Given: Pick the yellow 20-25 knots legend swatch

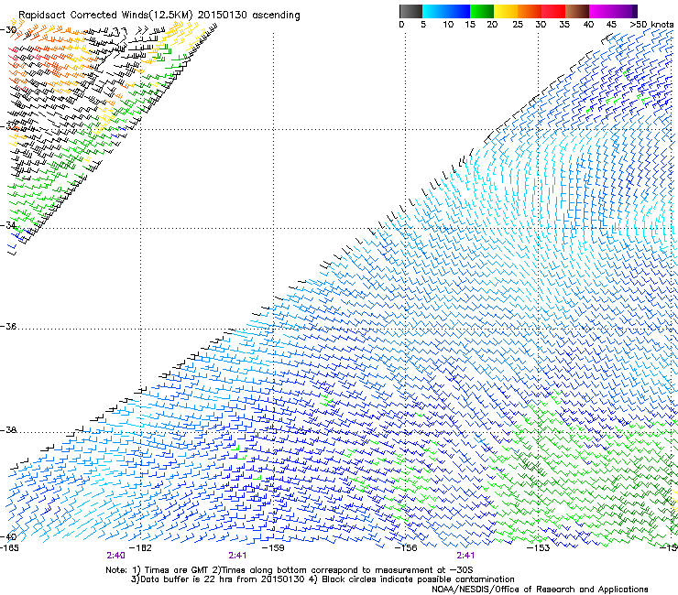Looking at the screenshot, I should 506,11.
